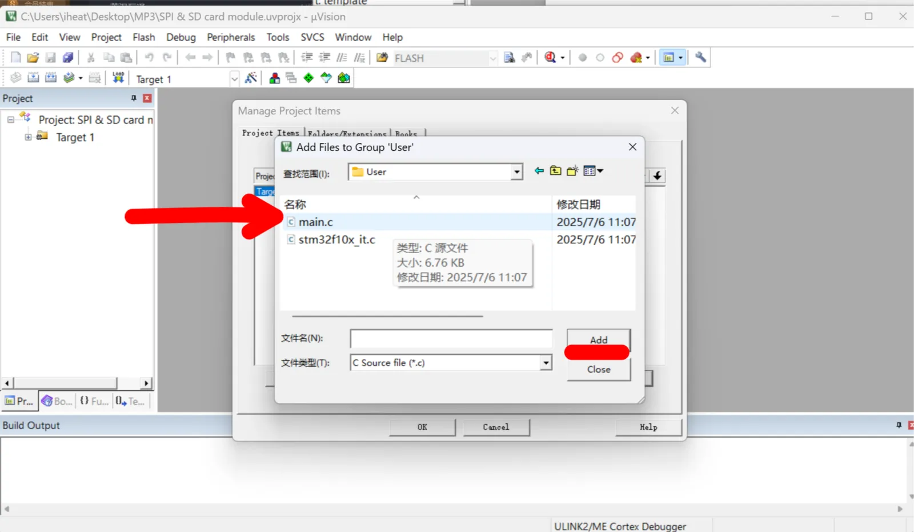Viewport: 914px width, 532px height.
Task: Click the Download LOAD icon
Action: pos(118,78)
